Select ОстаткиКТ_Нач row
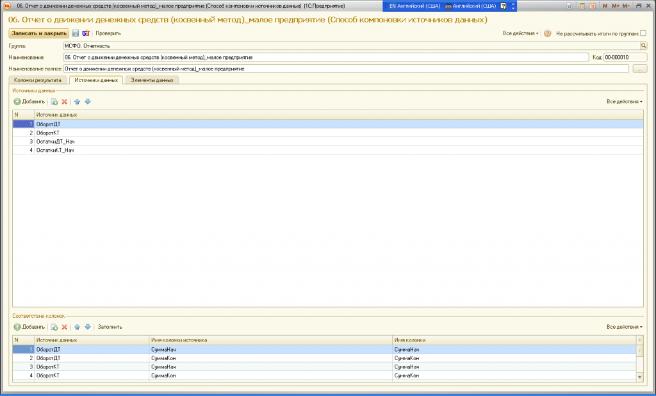Viewport: 656px width, 396px height. click(328, 151)
